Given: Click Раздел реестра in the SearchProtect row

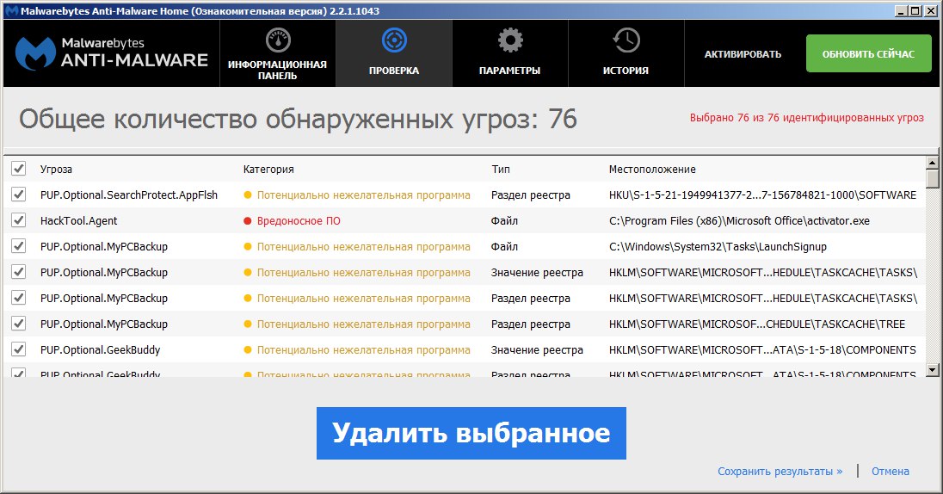Looking at the screenshot, I should tap(530, 195).
